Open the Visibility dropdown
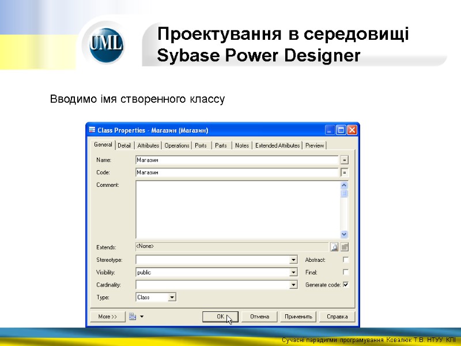This screenshot has width=461, height=346. point(293,272)
